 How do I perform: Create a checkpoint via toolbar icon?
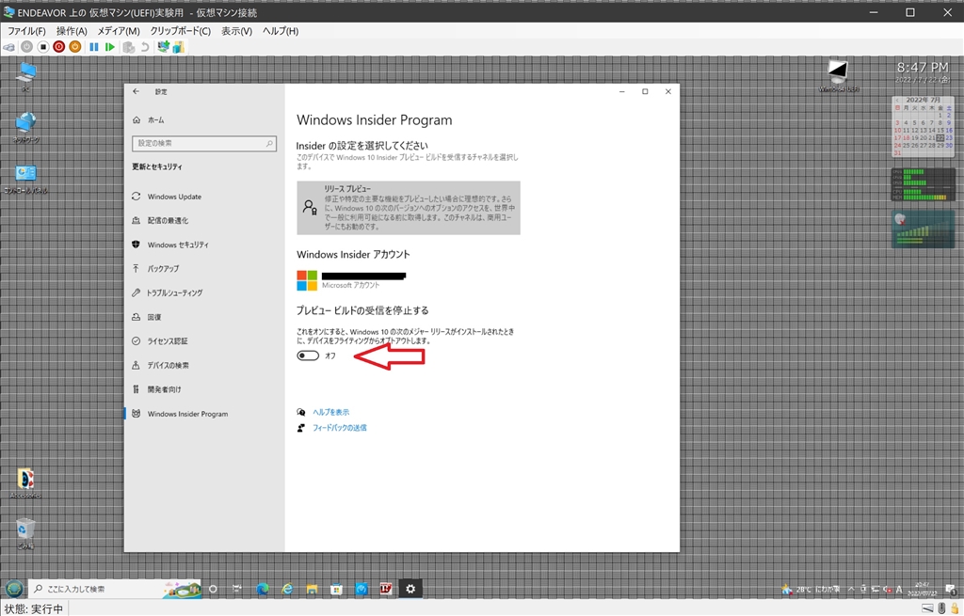(128, 47)
